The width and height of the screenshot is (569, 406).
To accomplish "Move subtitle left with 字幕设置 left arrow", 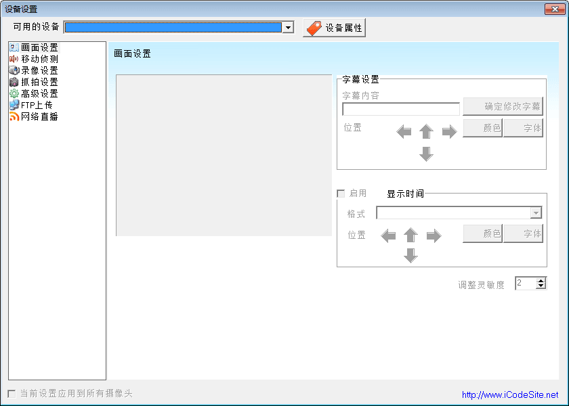I will coord(404,131).
